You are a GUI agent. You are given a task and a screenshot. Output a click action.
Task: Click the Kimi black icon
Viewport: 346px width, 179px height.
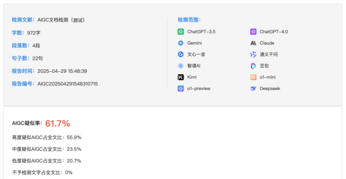point(181,77)
